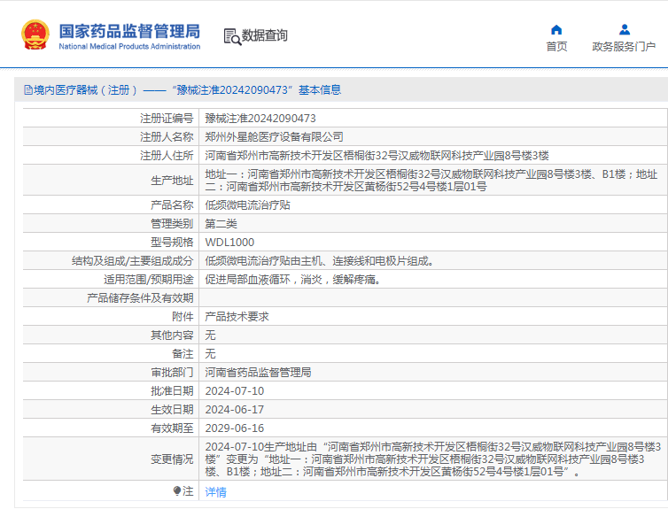Click the 结构及组成 description value
Image resolution: width=668 pixels, height=509 pixels.
[319, 261]
